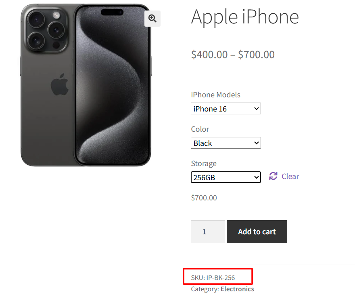Open the Storage dropdown showing 256GB
Image resolution: width=355 pixels, height=303 pixels.
point(226,177)
